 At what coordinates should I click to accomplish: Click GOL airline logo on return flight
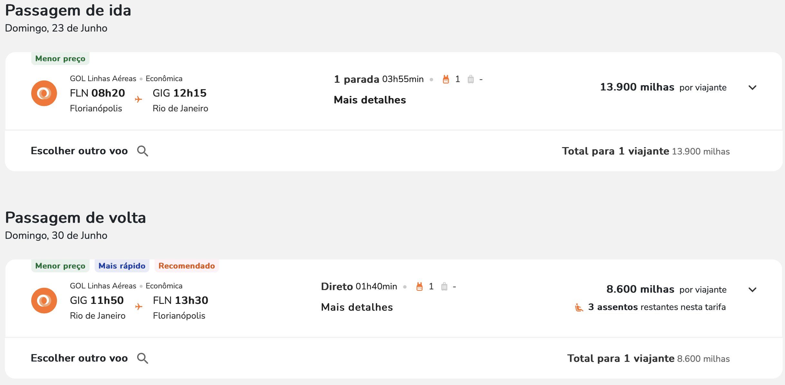pyautogui.click(x=44, y=301)
